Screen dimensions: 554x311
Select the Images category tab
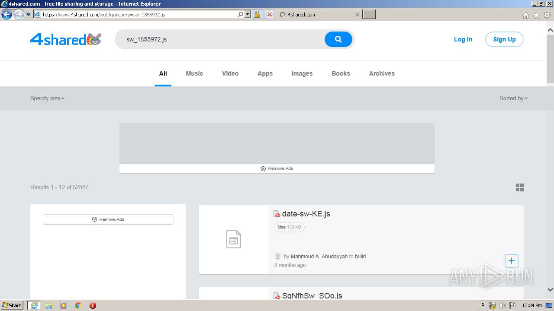[302, 73]
